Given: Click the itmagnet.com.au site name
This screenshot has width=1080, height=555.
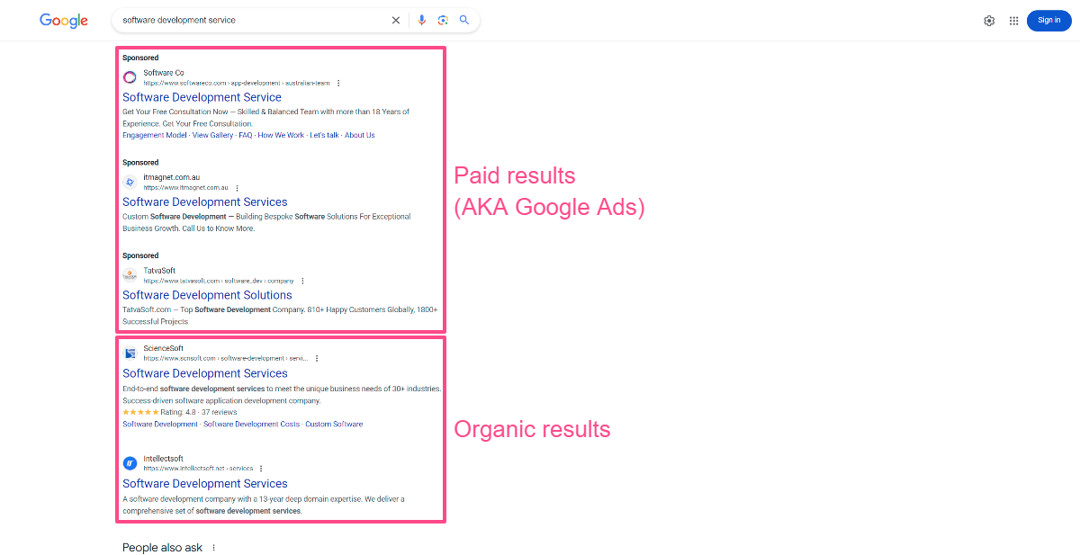Looking at the screenshot, I should [172, 178].
